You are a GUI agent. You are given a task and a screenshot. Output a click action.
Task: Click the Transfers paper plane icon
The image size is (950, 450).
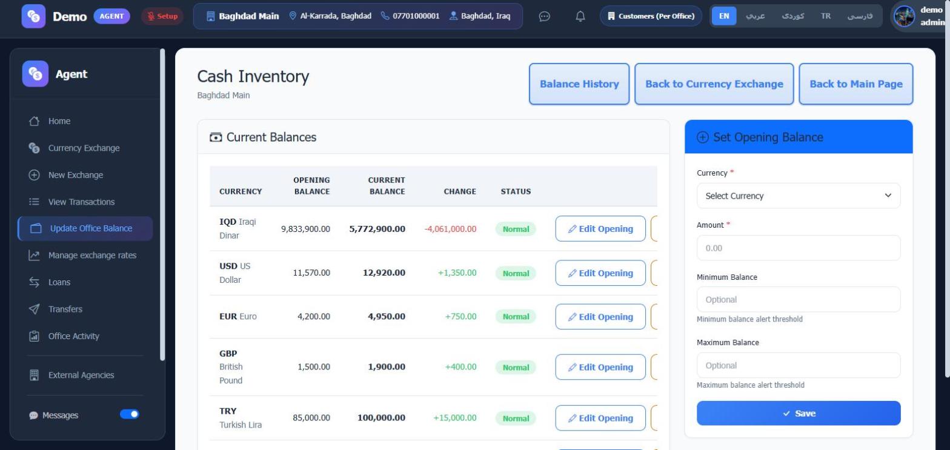coord(35,309)
